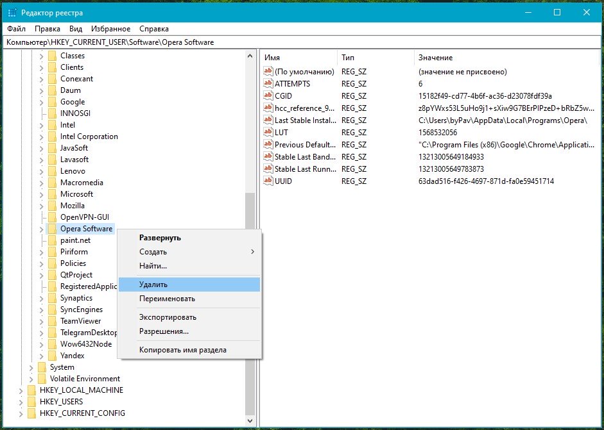Image resolution: width=604 pixels, height=430 pixels.
Task: Click the tree pane scroll down arrow
Action: click(250, 421)
